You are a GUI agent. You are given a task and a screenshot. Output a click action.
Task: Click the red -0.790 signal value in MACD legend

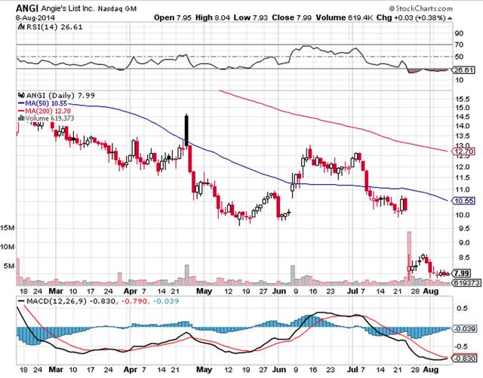tap(134, 301)
